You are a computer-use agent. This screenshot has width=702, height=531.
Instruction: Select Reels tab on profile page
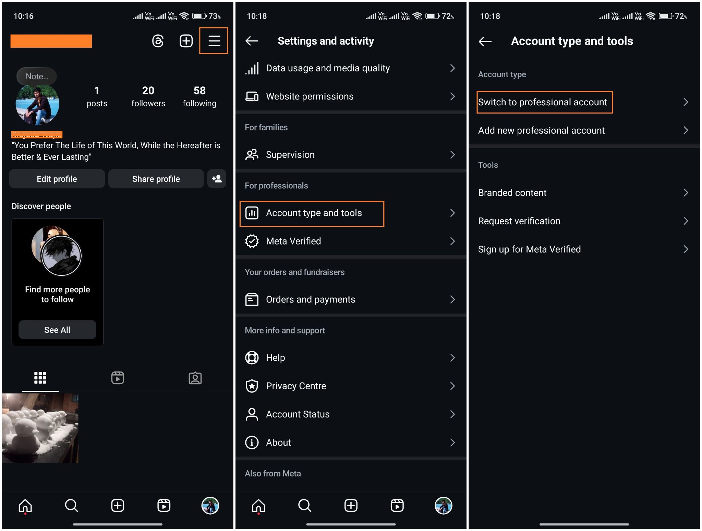(118, 374)
